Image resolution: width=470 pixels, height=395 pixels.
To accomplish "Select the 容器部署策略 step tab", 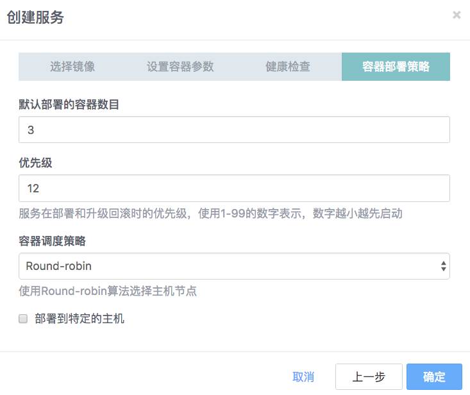I will 396,67.
